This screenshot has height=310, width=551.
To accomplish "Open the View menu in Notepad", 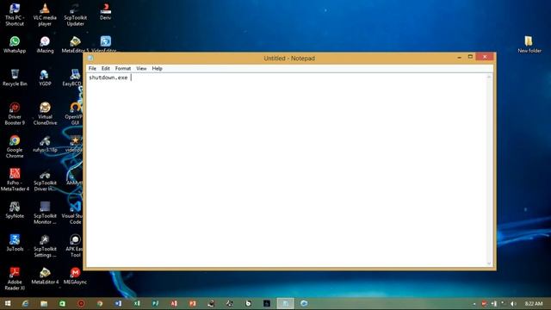I will click(141, 69).
